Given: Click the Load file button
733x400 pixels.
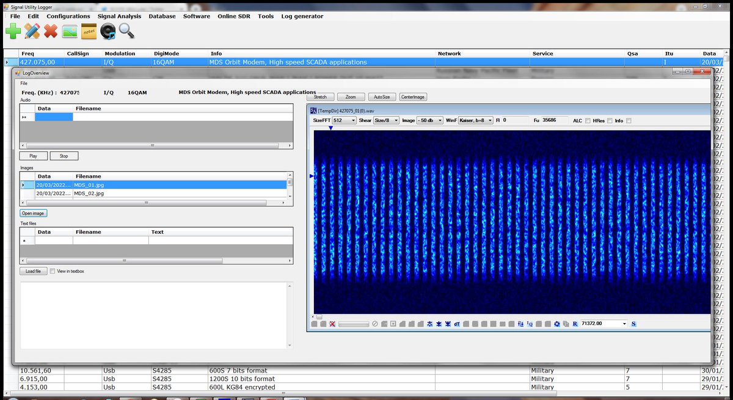Looking at the screenshot, I should 34,271.
